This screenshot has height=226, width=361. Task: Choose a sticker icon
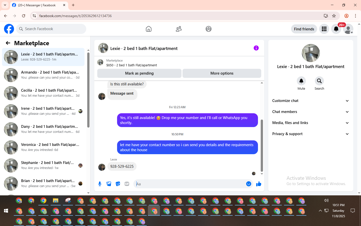118,184
